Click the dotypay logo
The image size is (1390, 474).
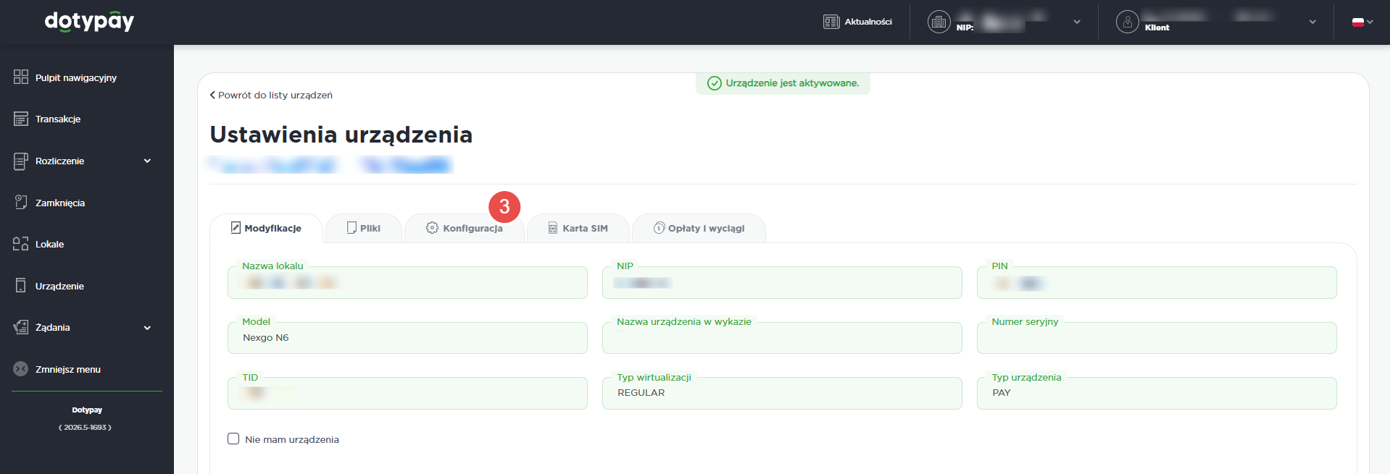coord(89,22)
